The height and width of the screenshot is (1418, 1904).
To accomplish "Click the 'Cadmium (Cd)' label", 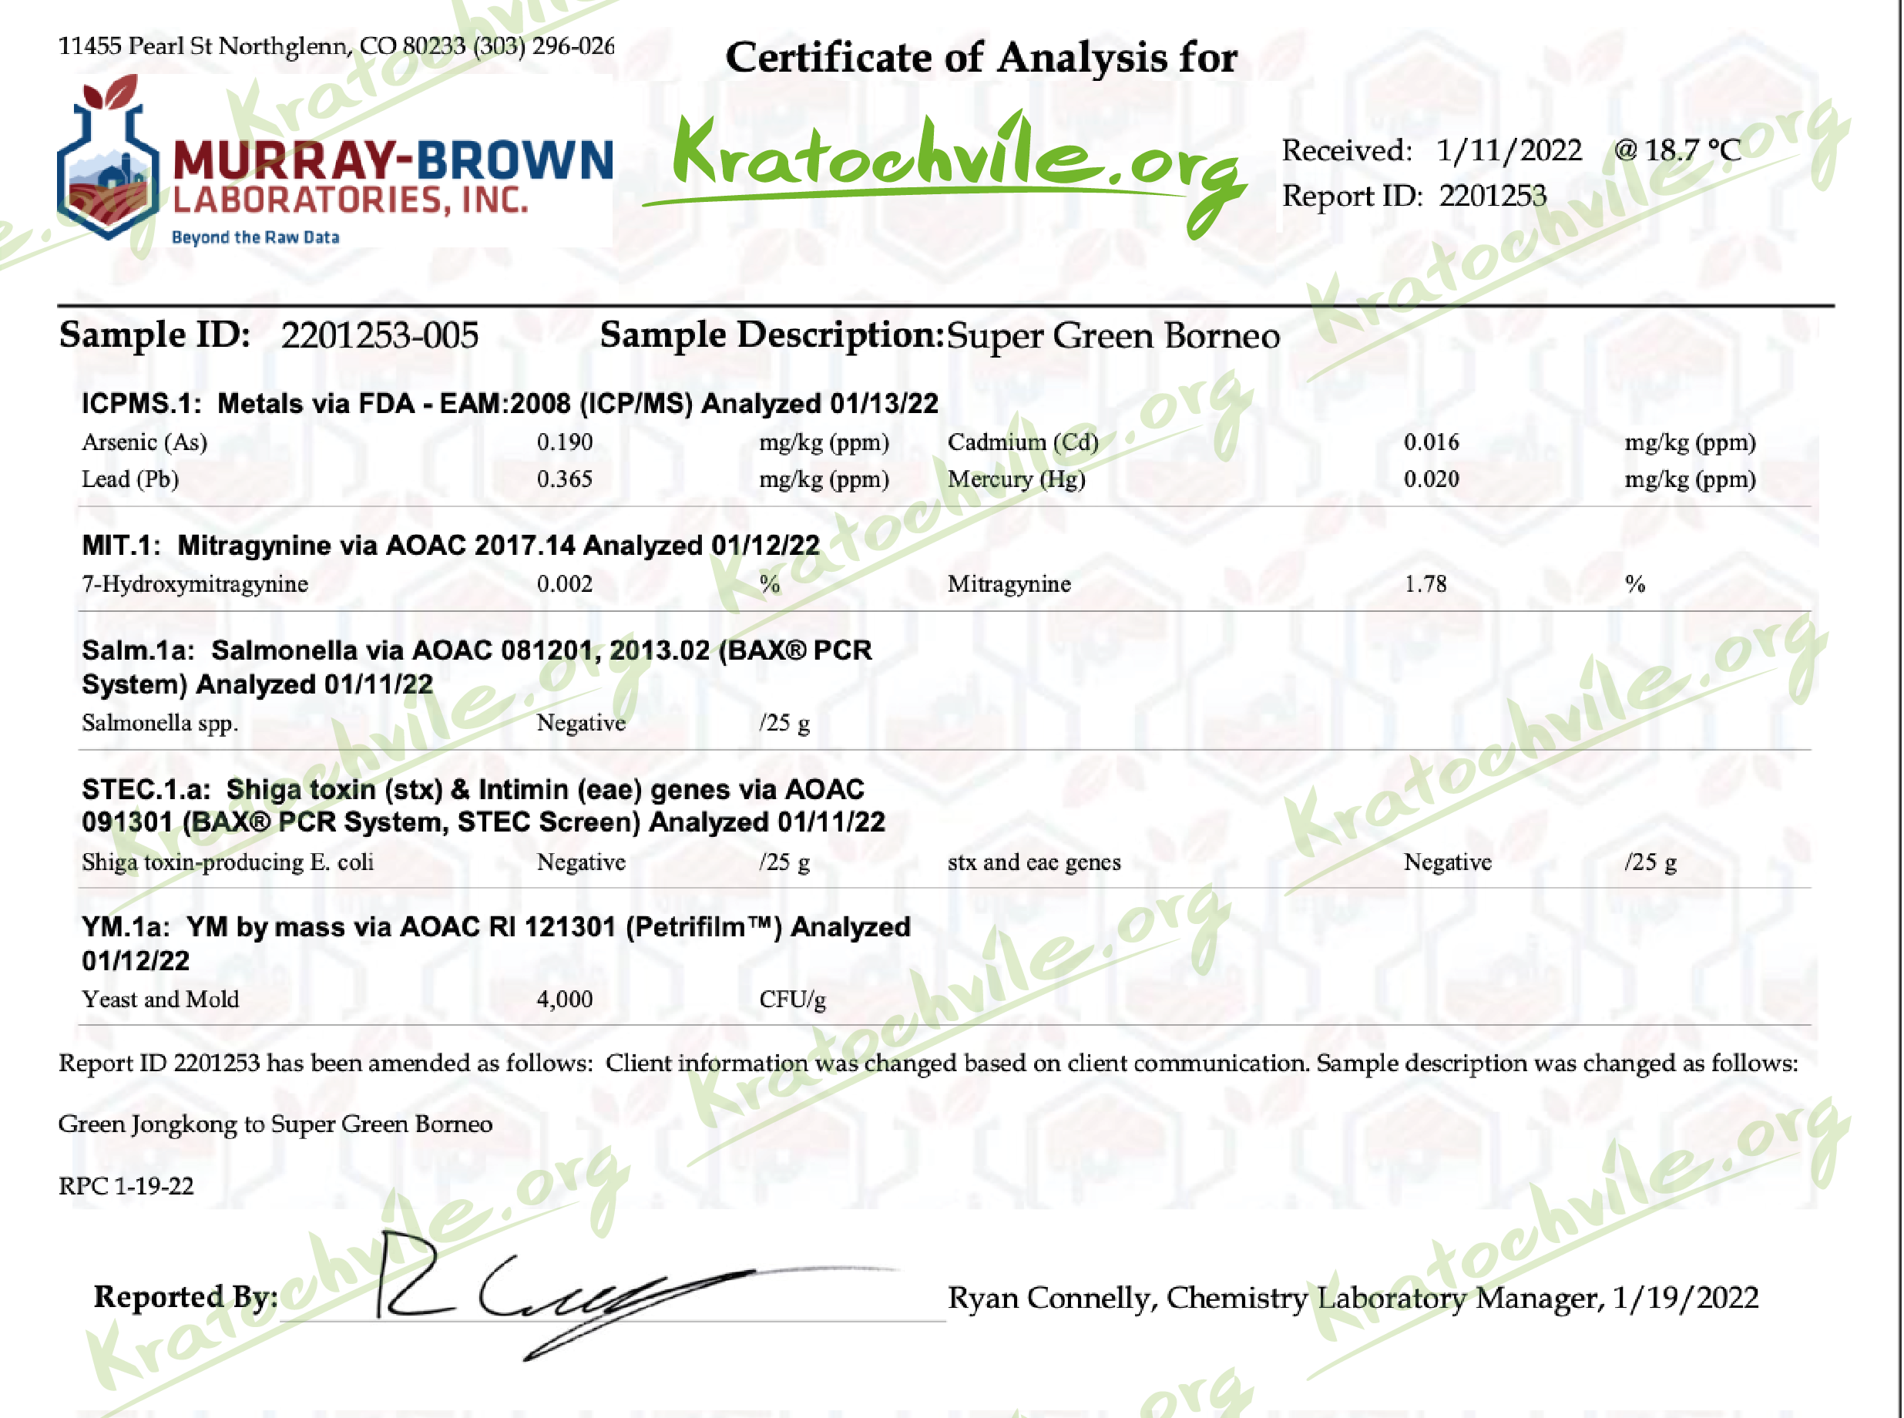I will 1023,442.
